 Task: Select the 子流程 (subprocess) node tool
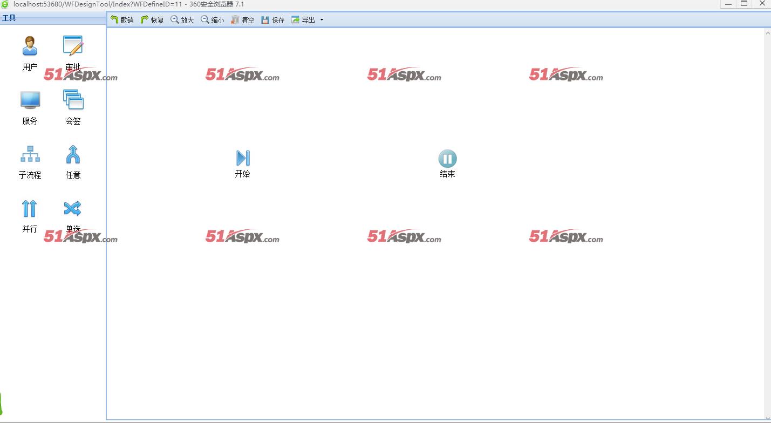pos(30,161)
